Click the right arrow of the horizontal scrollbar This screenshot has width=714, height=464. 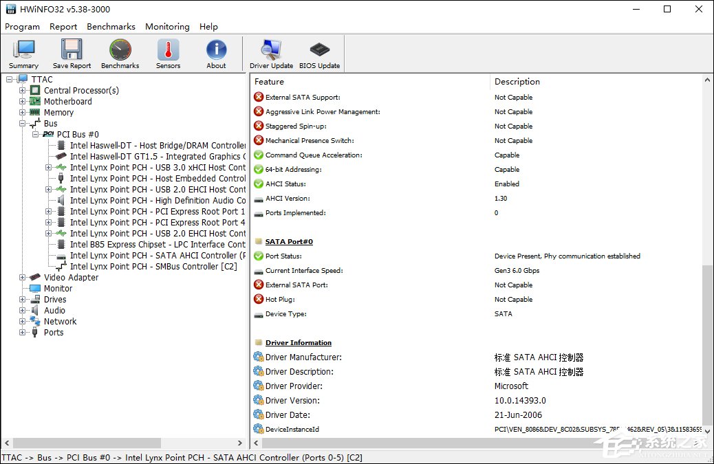pyautogui.click(x=239, y=443)
